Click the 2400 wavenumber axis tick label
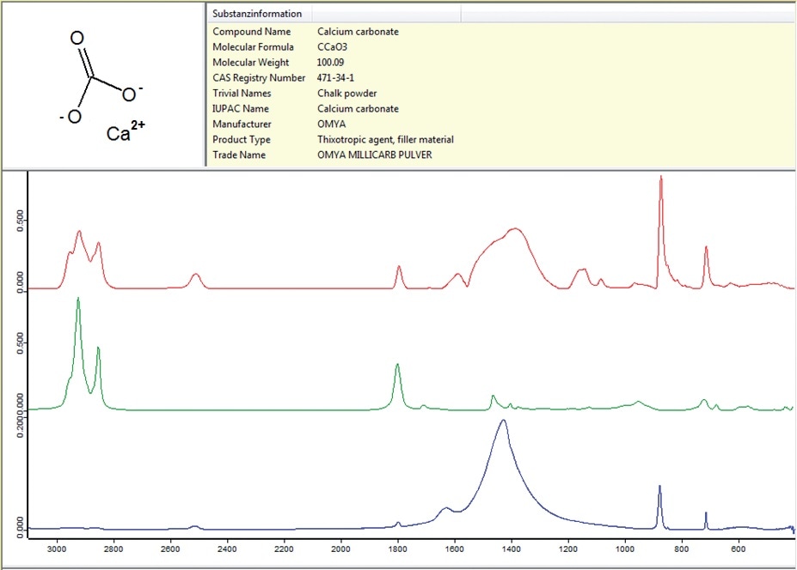Screen dimensions: 797x570 tap(227, 549)
